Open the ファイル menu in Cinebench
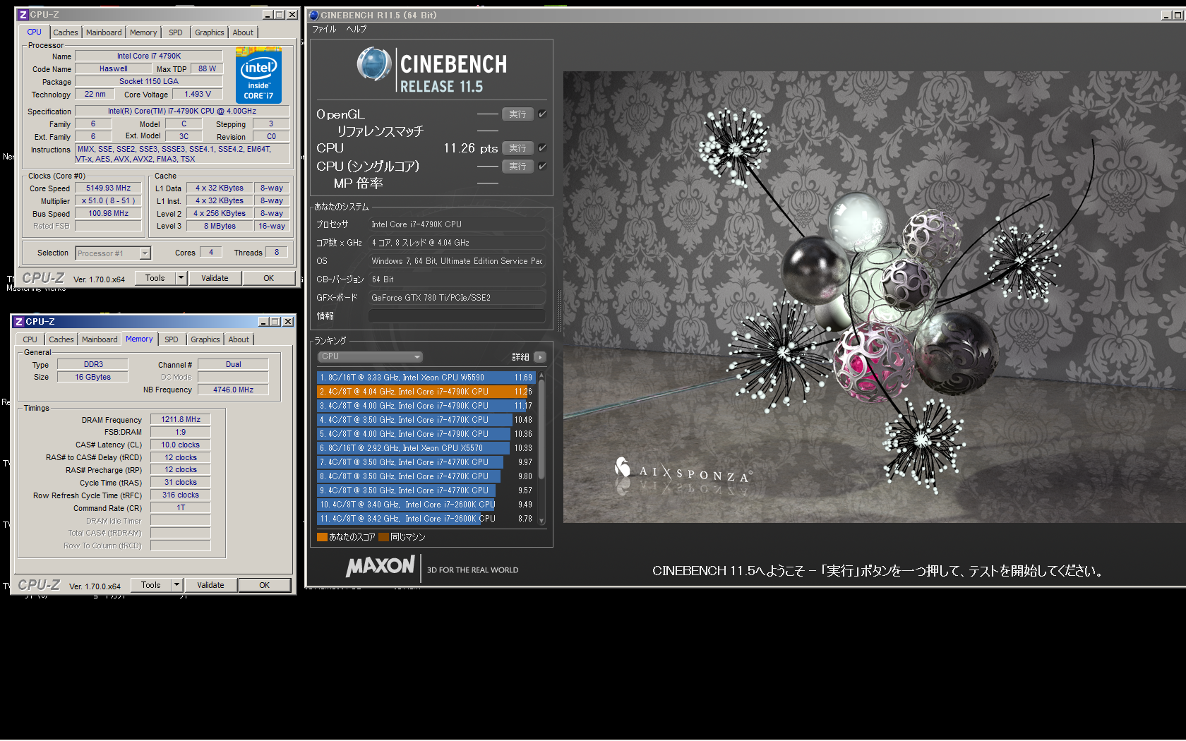This screenshot has height=741, width=1186. [x=324, y=29]
